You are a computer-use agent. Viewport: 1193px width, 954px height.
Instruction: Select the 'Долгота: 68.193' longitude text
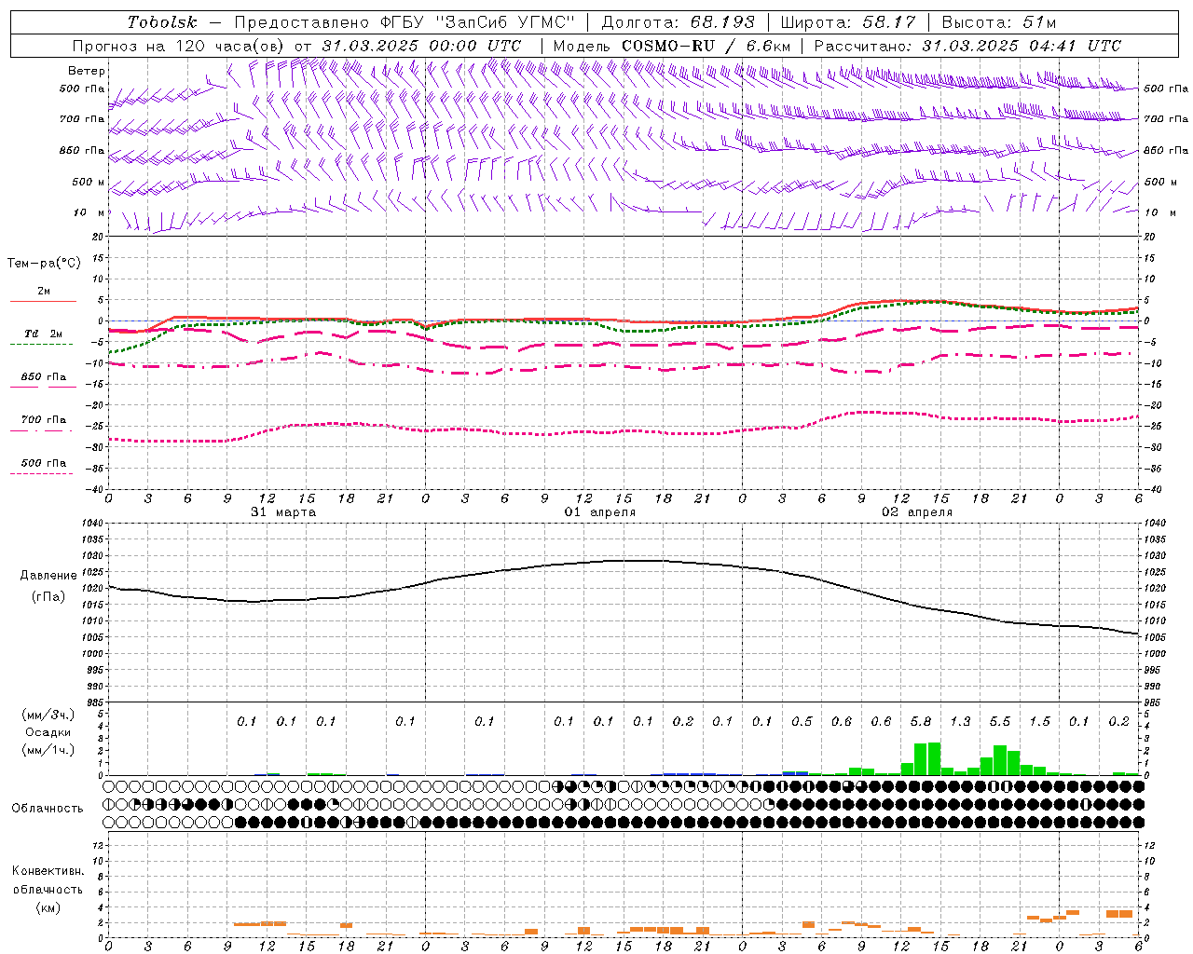pos(678,22)
